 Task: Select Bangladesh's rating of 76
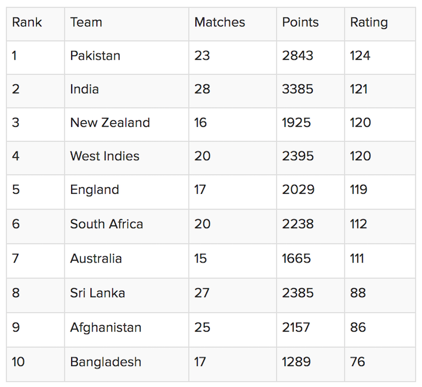coord(357,362)
